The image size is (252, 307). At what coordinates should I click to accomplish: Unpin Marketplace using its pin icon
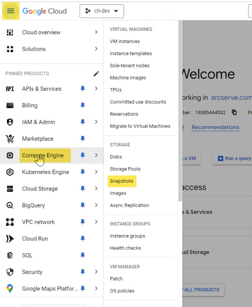(x=83, y=139)
